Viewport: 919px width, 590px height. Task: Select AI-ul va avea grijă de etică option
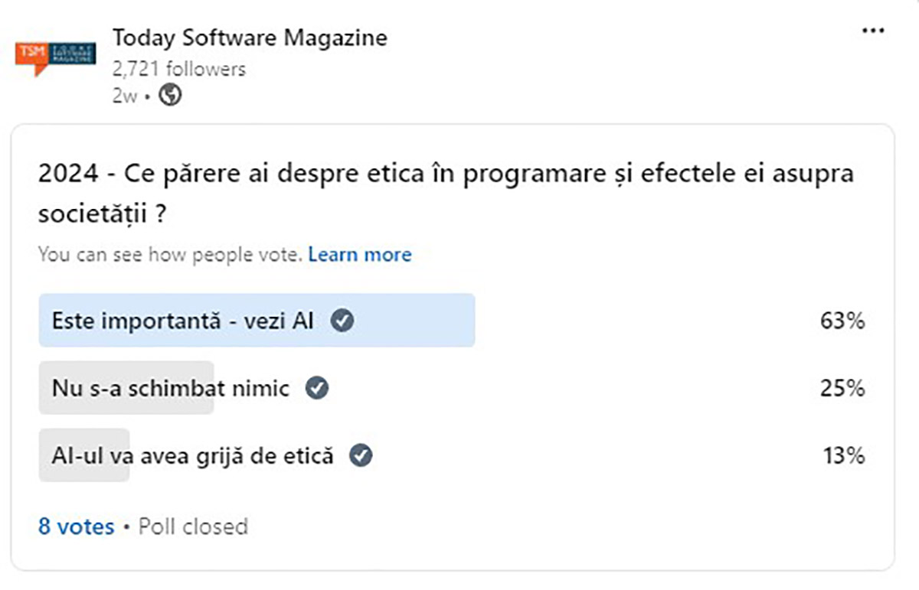click(x=192, y=456)
